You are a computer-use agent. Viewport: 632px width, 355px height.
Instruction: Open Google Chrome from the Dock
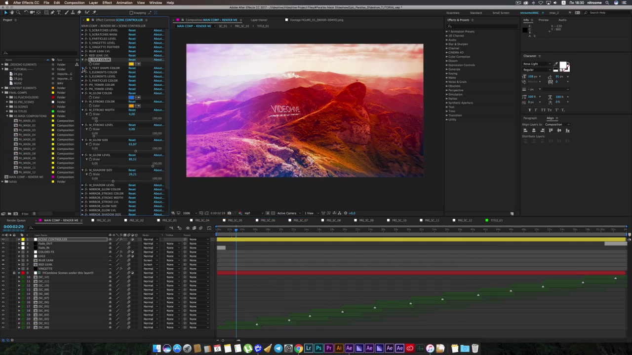pos(298,349)
